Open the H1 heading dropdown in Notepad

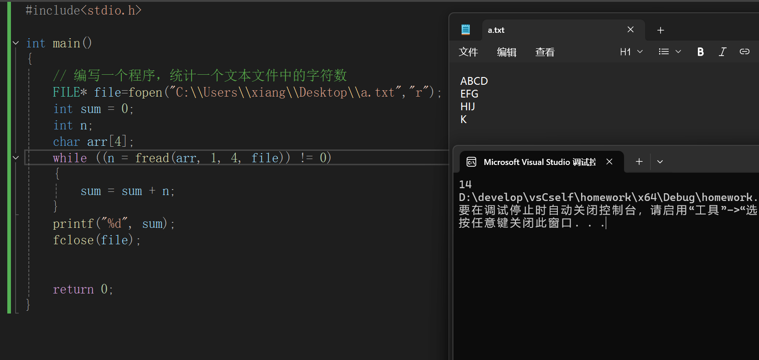click(x=631, y=52)
